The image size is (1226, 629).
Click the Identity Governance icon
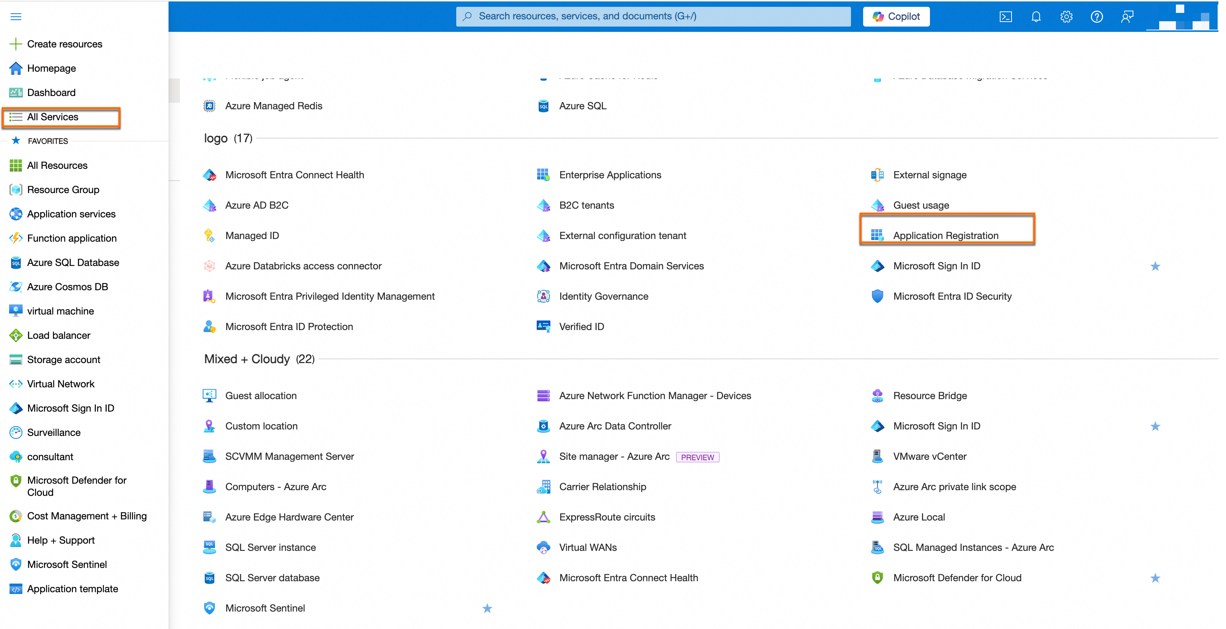(543, 296)
